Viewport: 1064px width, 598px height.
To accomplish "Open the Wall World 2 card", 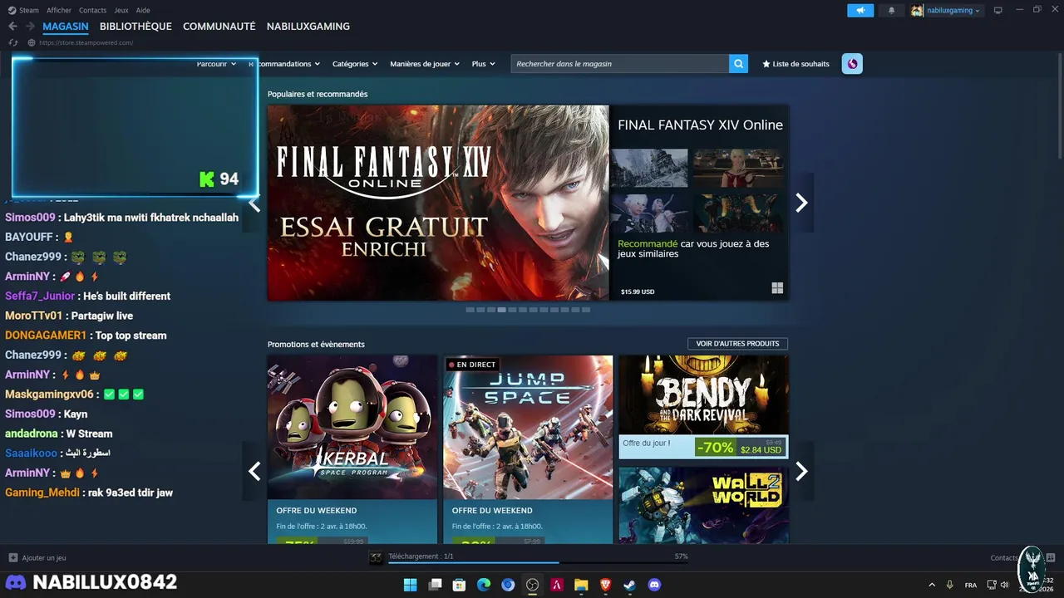I will point(703,505).
